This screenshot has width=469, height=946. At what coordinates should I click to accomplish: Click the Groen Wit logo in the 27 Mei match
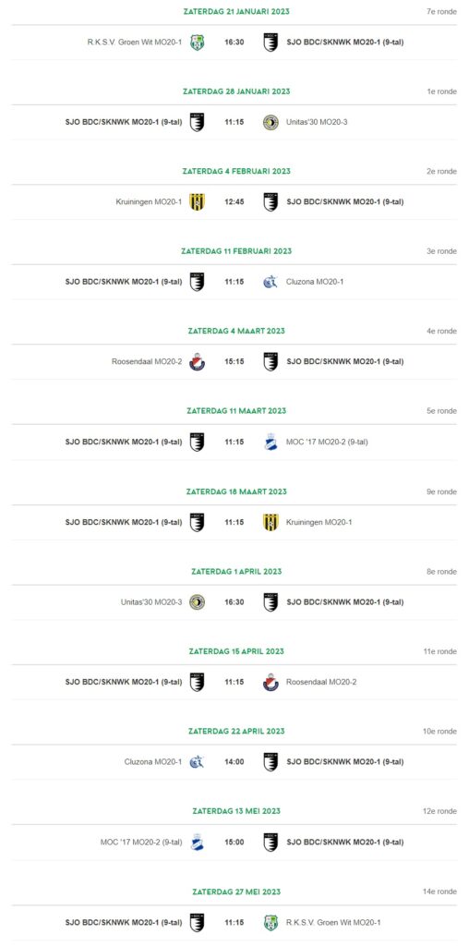pos(271,923)
